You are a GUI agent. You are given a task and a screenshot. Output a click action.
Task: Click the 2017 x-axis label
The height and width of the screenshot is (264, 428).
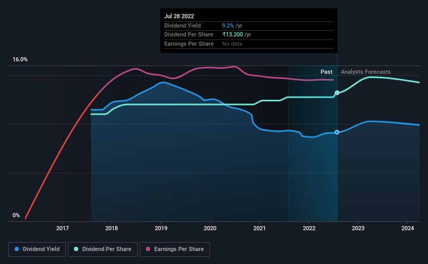point(63,228)
